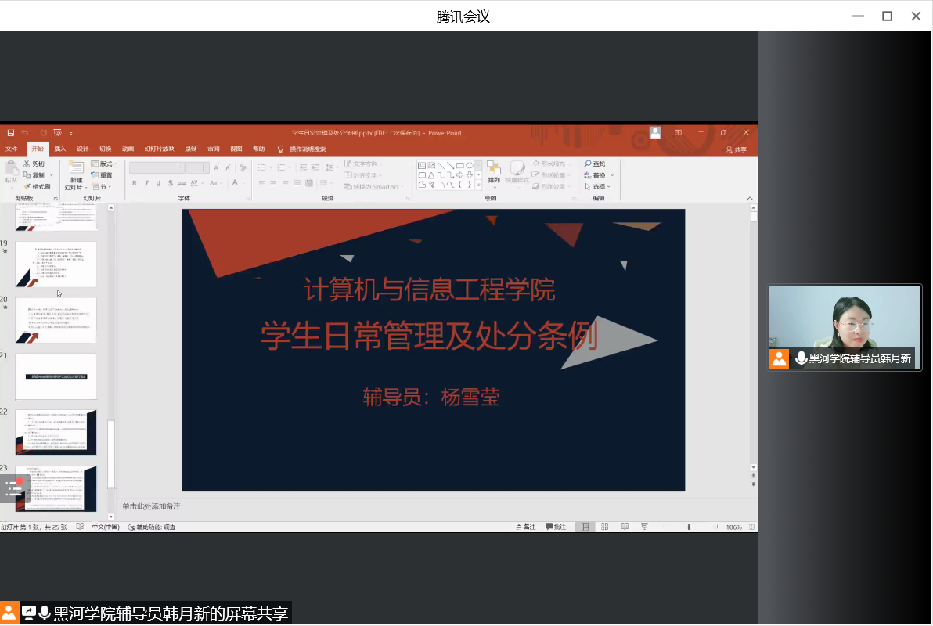
Task: Toggle the Notes (备注) pane
Action: (x=525, y=527)
